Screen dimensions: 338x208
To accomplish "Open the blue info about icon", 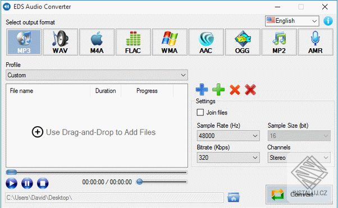I will point(328,21).
